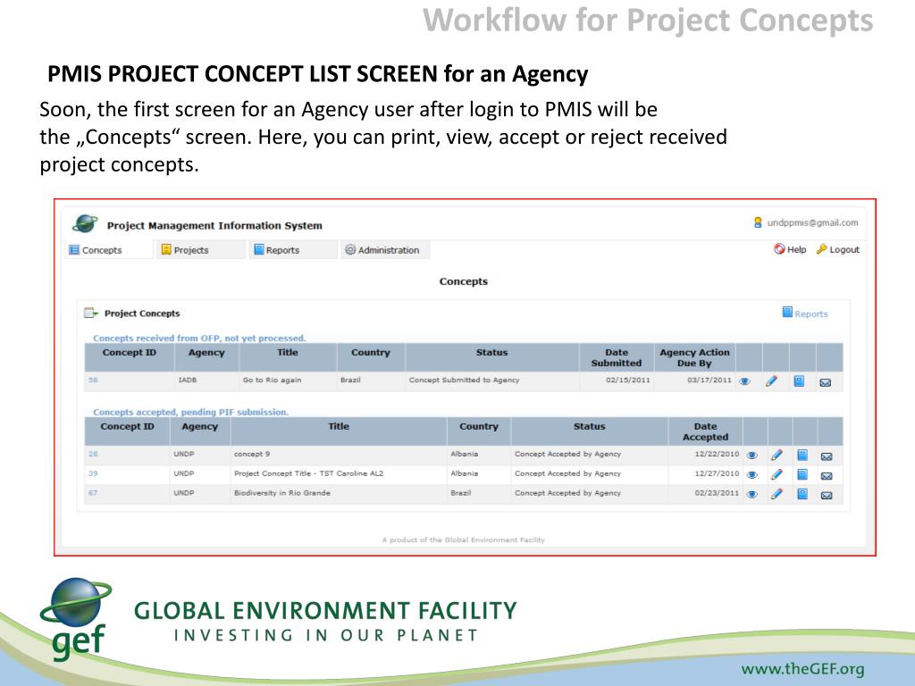This screenshot has width=915, height=686.
Task: Click the envelope icon for concept 58
Action: pos(826,382)
